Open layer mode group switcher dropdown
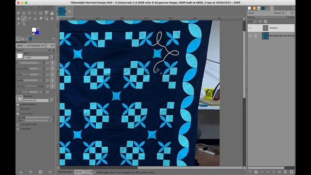The width and height of the screenshot is (311, 175). [291, 13]
